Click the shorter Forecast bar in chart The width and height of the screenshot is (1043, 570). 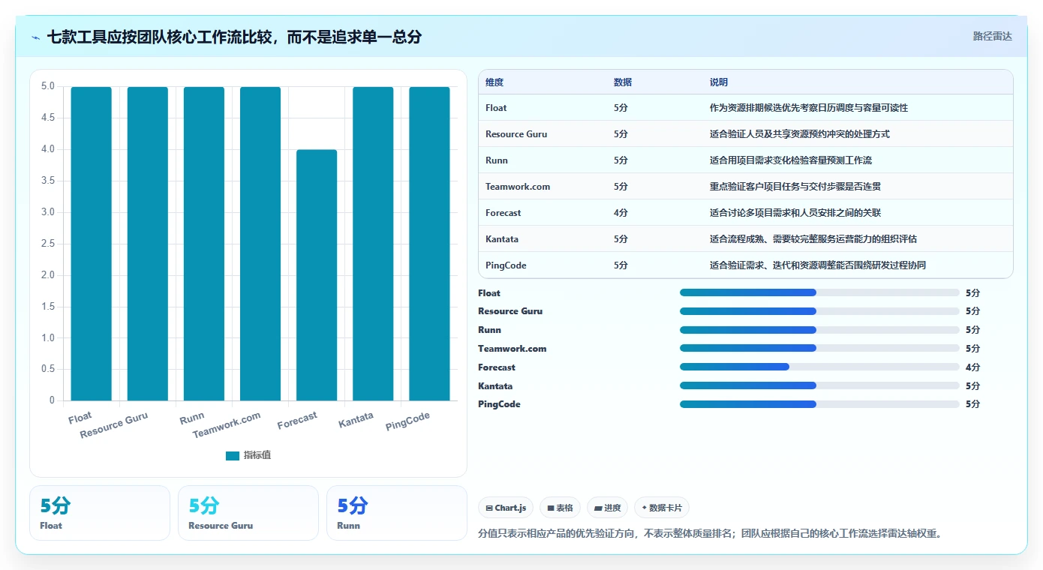coord(317,275)
